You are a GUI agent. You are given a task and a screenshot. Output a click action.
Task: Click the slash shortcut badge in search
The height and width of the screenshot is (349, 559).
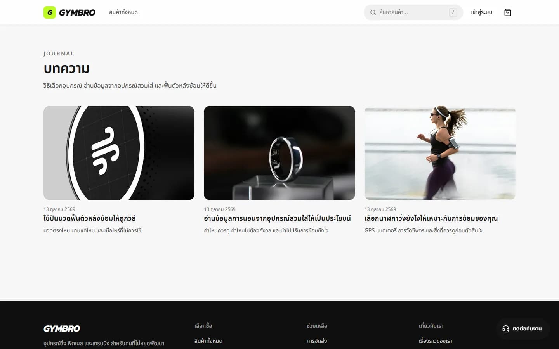[x=453, y=12]
